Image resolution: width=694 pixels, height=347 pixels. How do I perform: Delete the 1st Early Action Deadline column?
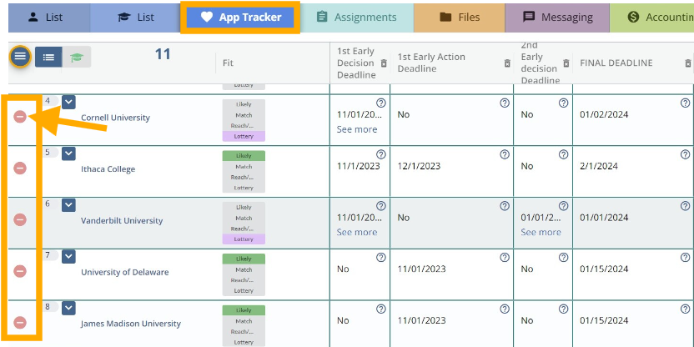coord(507,63)
